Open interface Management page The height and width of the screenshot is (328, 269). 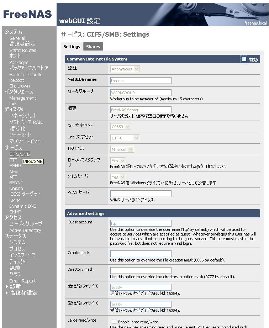(22, 98)
